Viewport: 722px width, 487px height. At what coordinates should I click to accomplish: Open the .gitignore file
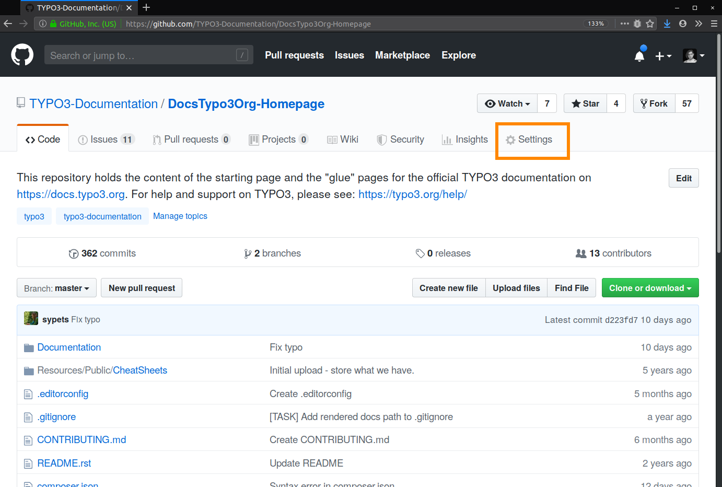coord(56,417)
